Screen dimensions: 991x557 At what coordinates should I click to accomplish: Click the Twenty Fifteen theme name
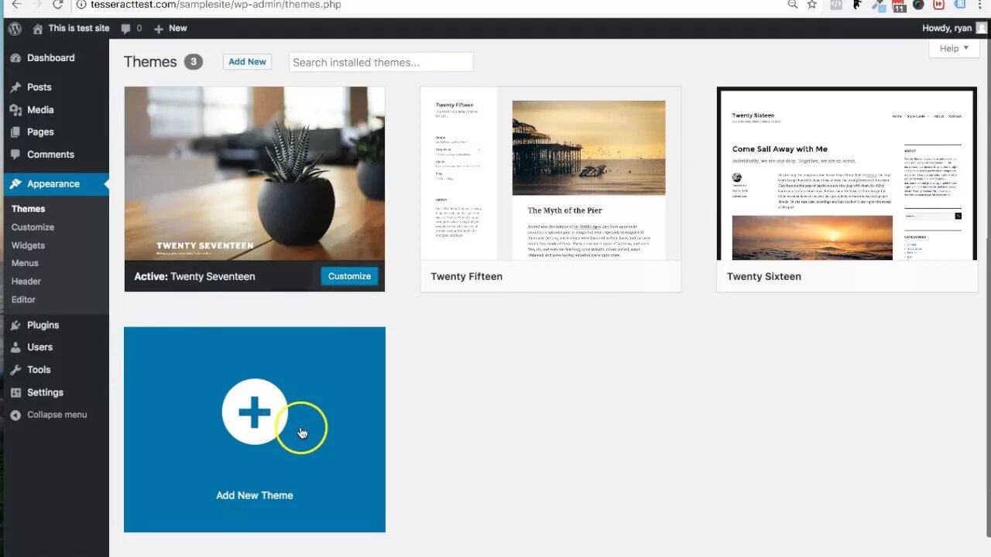[467, 276]
